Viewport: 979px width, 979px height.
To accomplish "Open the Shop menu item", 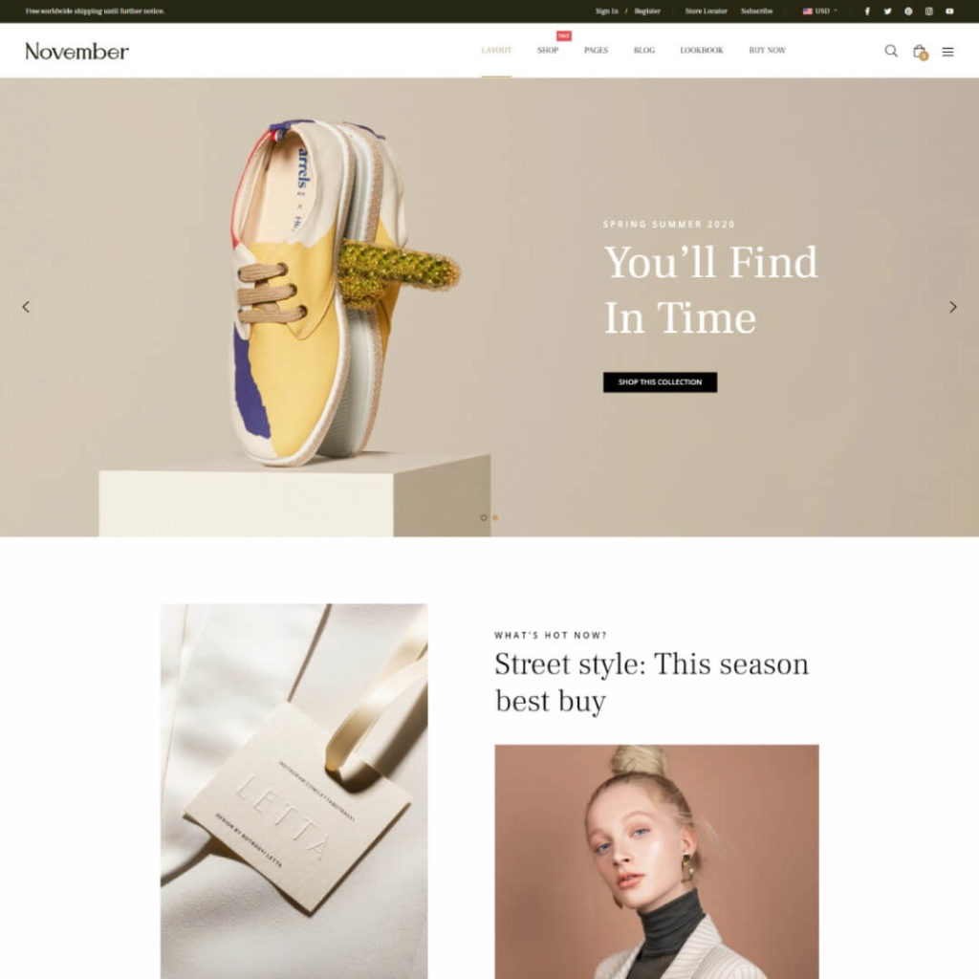I will (548, 50).
